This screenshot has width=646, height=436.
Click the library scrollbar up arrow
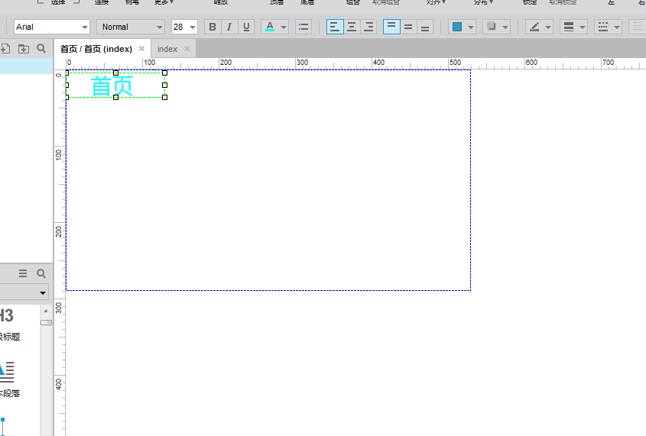coord(46,311)
